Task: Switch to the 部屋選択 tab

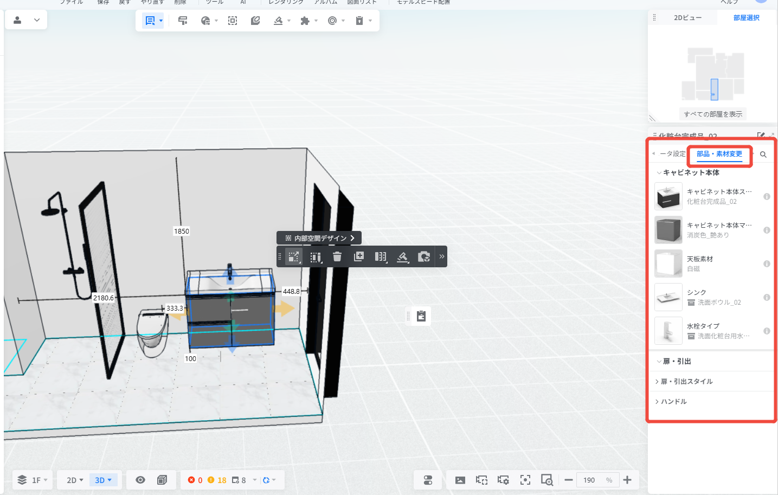Action: pyautogui.click(x=747, y=18)
